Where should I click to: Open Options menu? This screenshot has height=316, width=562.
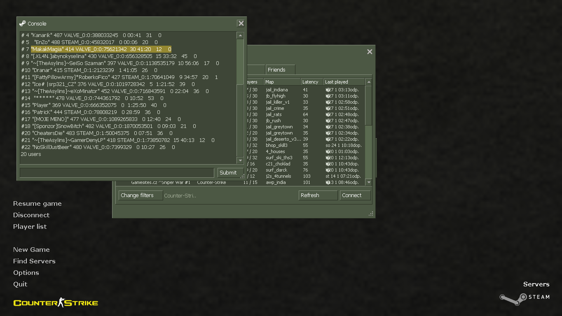26,273
